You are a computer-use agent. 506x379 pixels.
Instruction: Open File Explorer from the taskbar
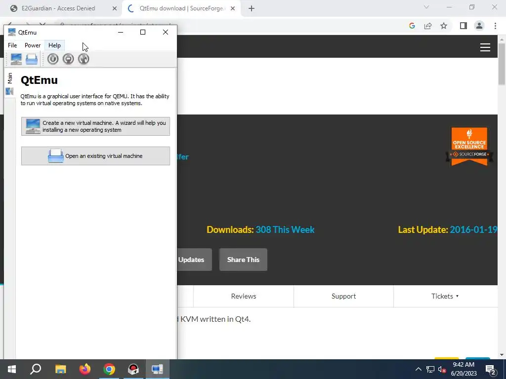(60, 369)
